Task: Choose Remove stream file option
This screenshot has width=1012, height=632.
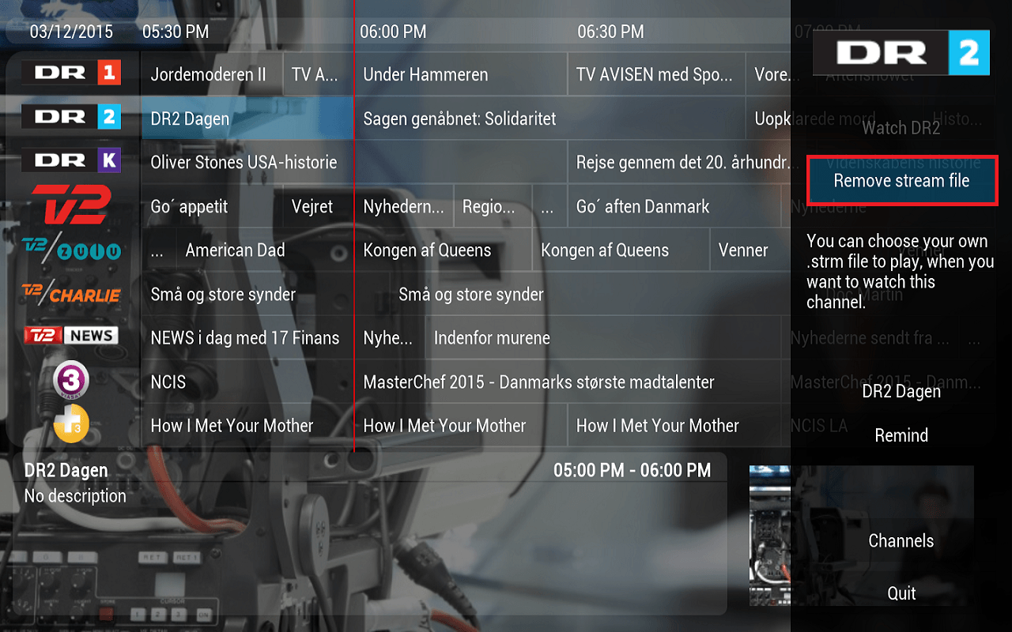Action: [901, 181]
